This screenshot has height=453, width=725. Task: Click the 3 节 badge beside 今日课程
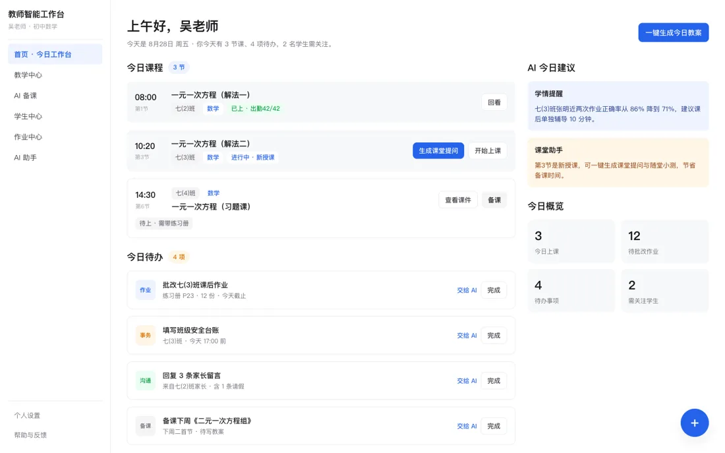[179, 67]
